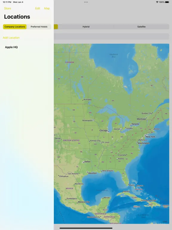Viewport: 172px width, 230px height.
Task: Switch map style to Hybrid
Action: [x=86, y=27]
